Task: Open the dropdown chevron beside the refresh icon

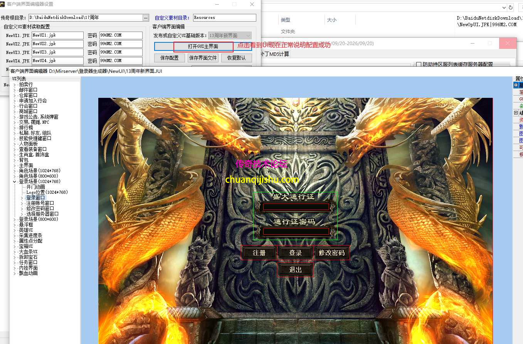Action: coord(504,7)
